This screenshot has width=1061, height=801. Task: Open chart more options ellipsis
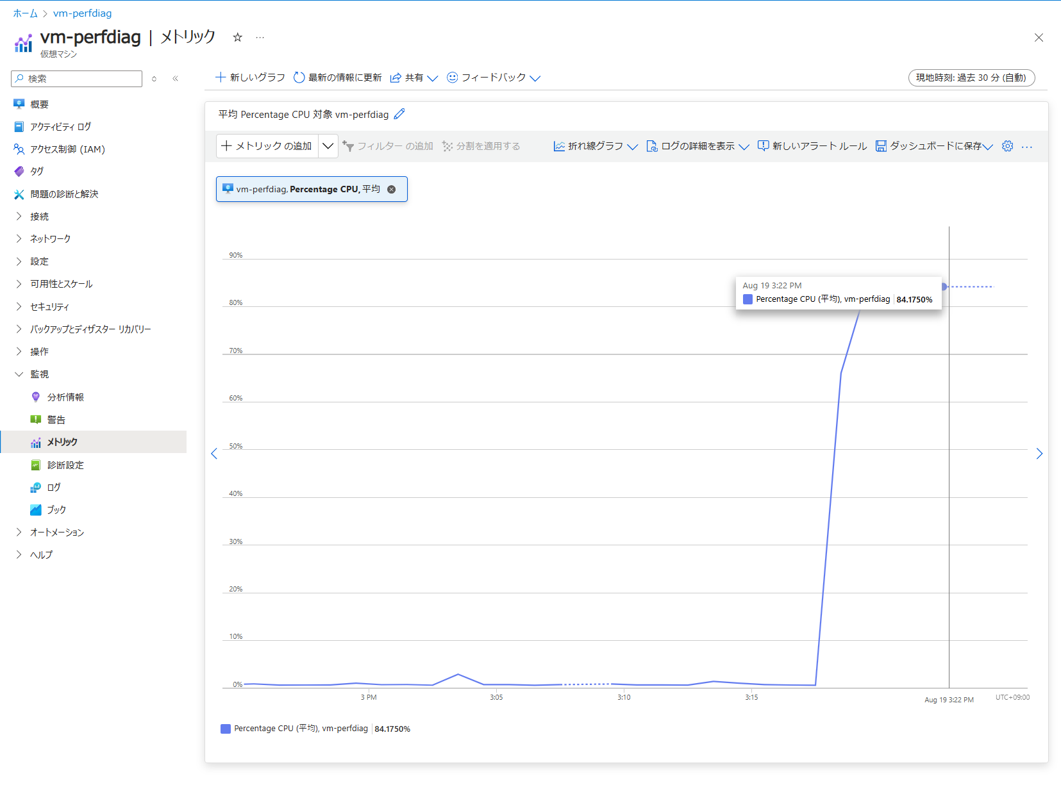tap(1027, 147)
